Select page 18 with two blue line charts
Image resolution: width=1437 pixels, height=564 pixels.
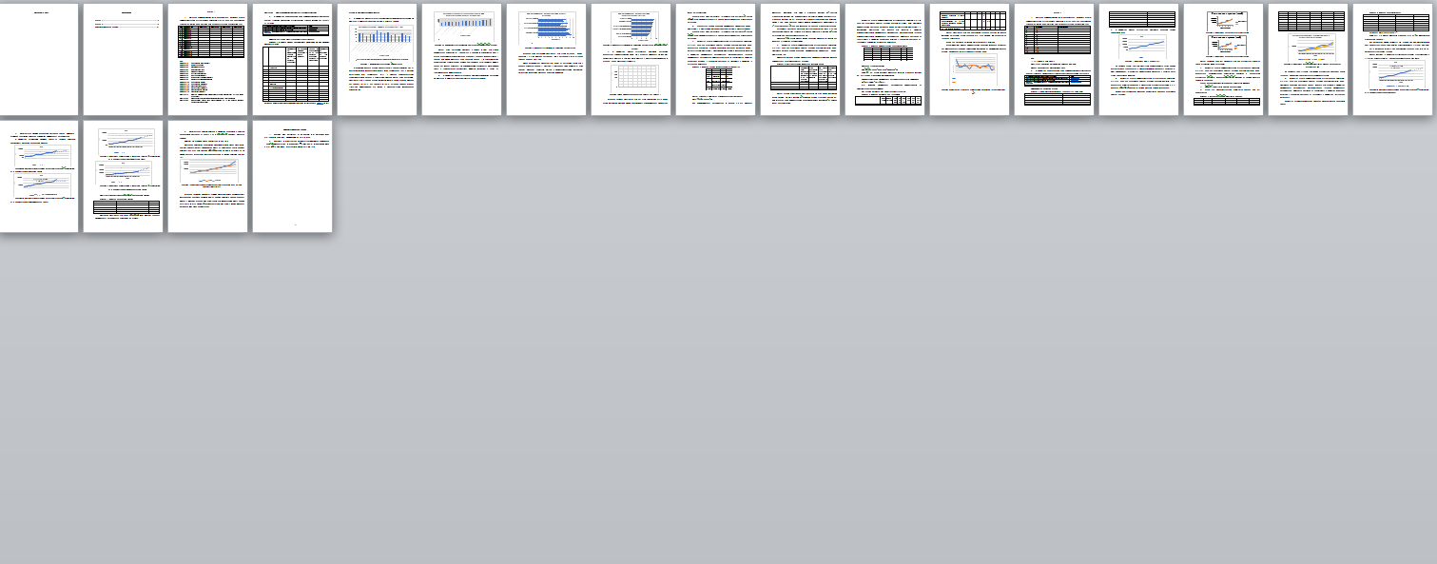click(x=39, y=176)
